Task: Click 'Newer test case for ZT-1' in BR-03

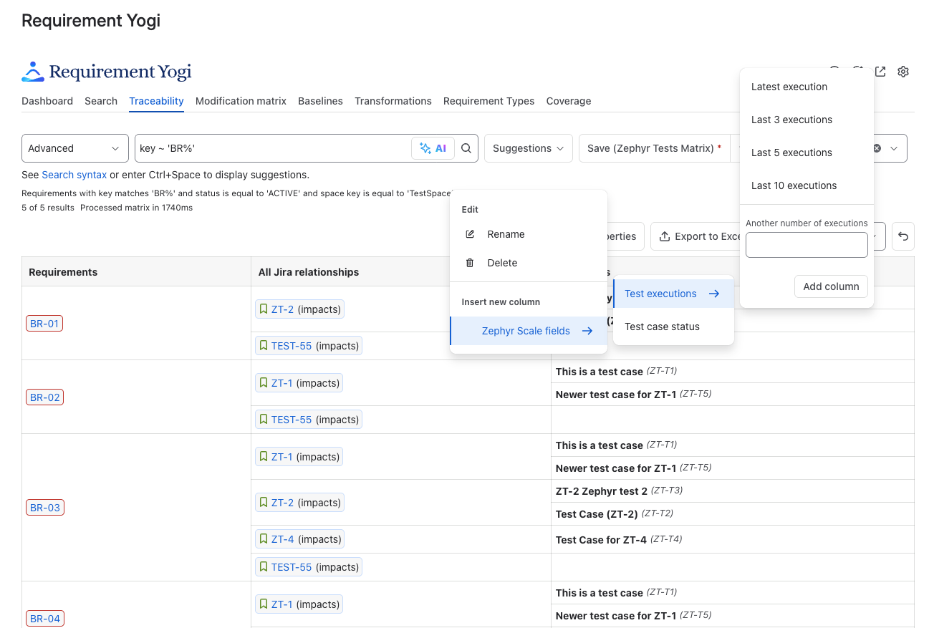Action: pos(616,468)
